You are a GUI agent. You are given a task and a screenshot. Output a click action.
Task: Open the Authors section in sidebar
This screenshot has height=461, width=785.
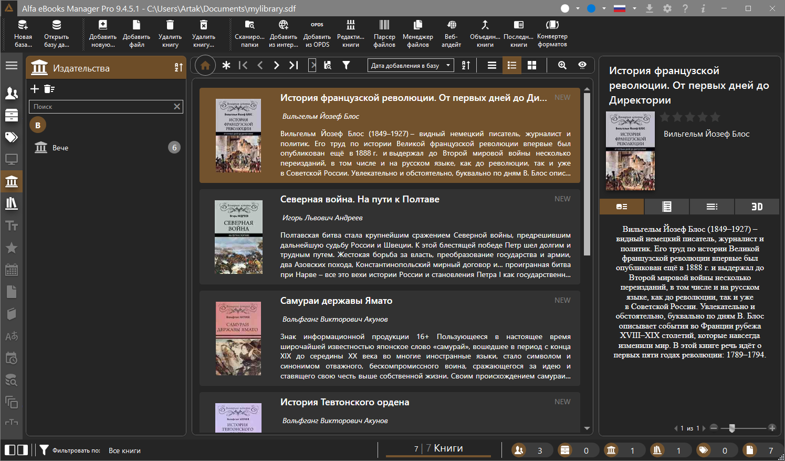[x=12, y=93]
